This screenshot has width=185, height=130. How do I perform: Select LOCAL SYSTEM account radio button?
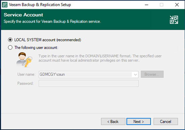[10, 40]
